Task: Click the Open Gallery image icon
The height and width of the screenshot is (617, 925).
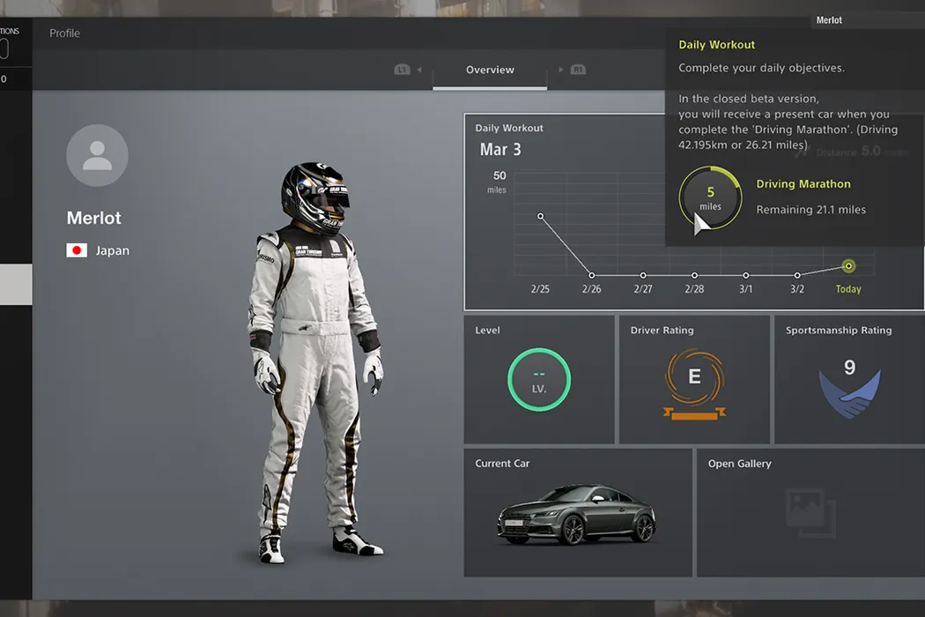Action: (810, 513)
